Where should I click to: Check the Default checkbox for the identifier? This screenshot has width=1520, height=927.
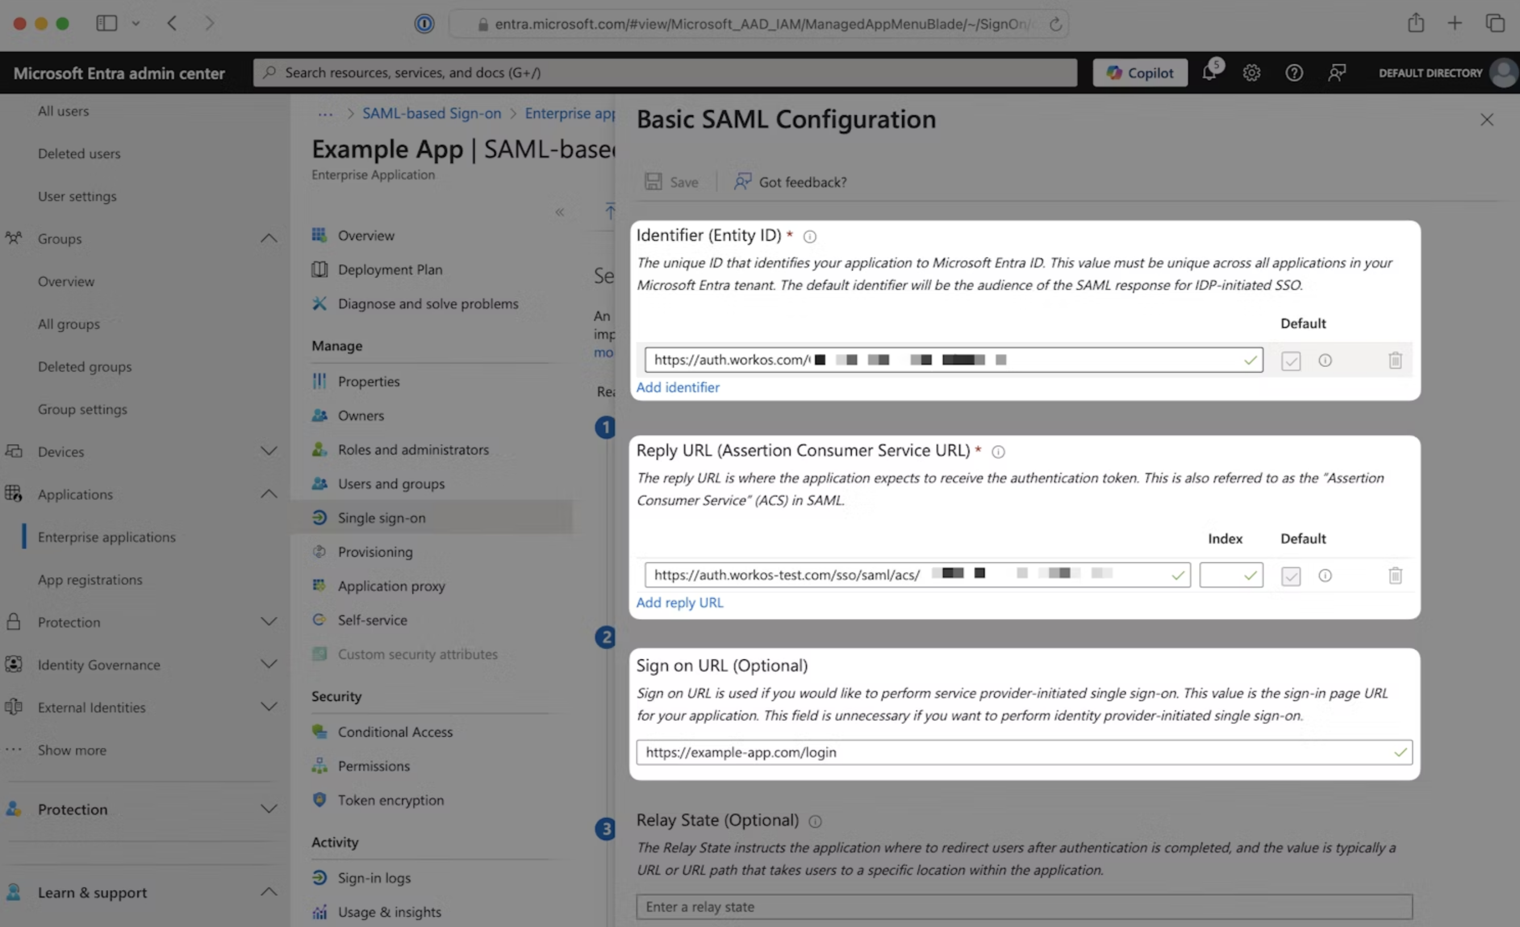click(x=1291, y=360)
